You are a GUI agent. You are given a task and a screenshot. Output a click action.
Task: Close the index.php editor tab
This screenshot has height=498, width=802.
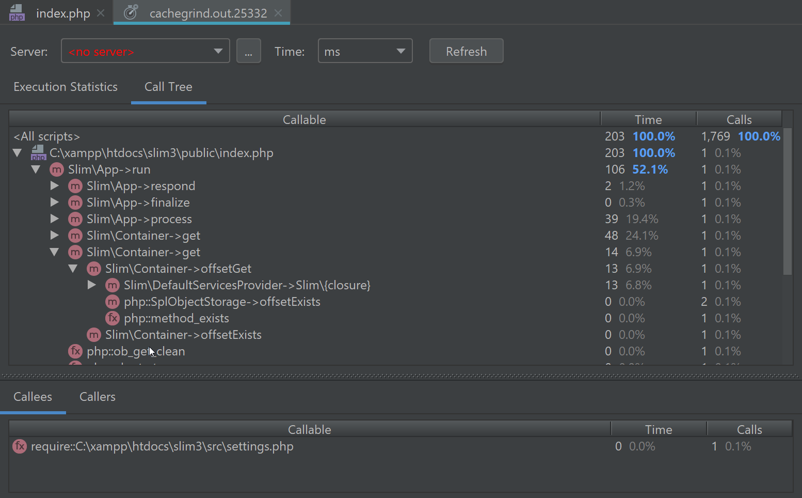pyautogui.click(x=101, y=13)
